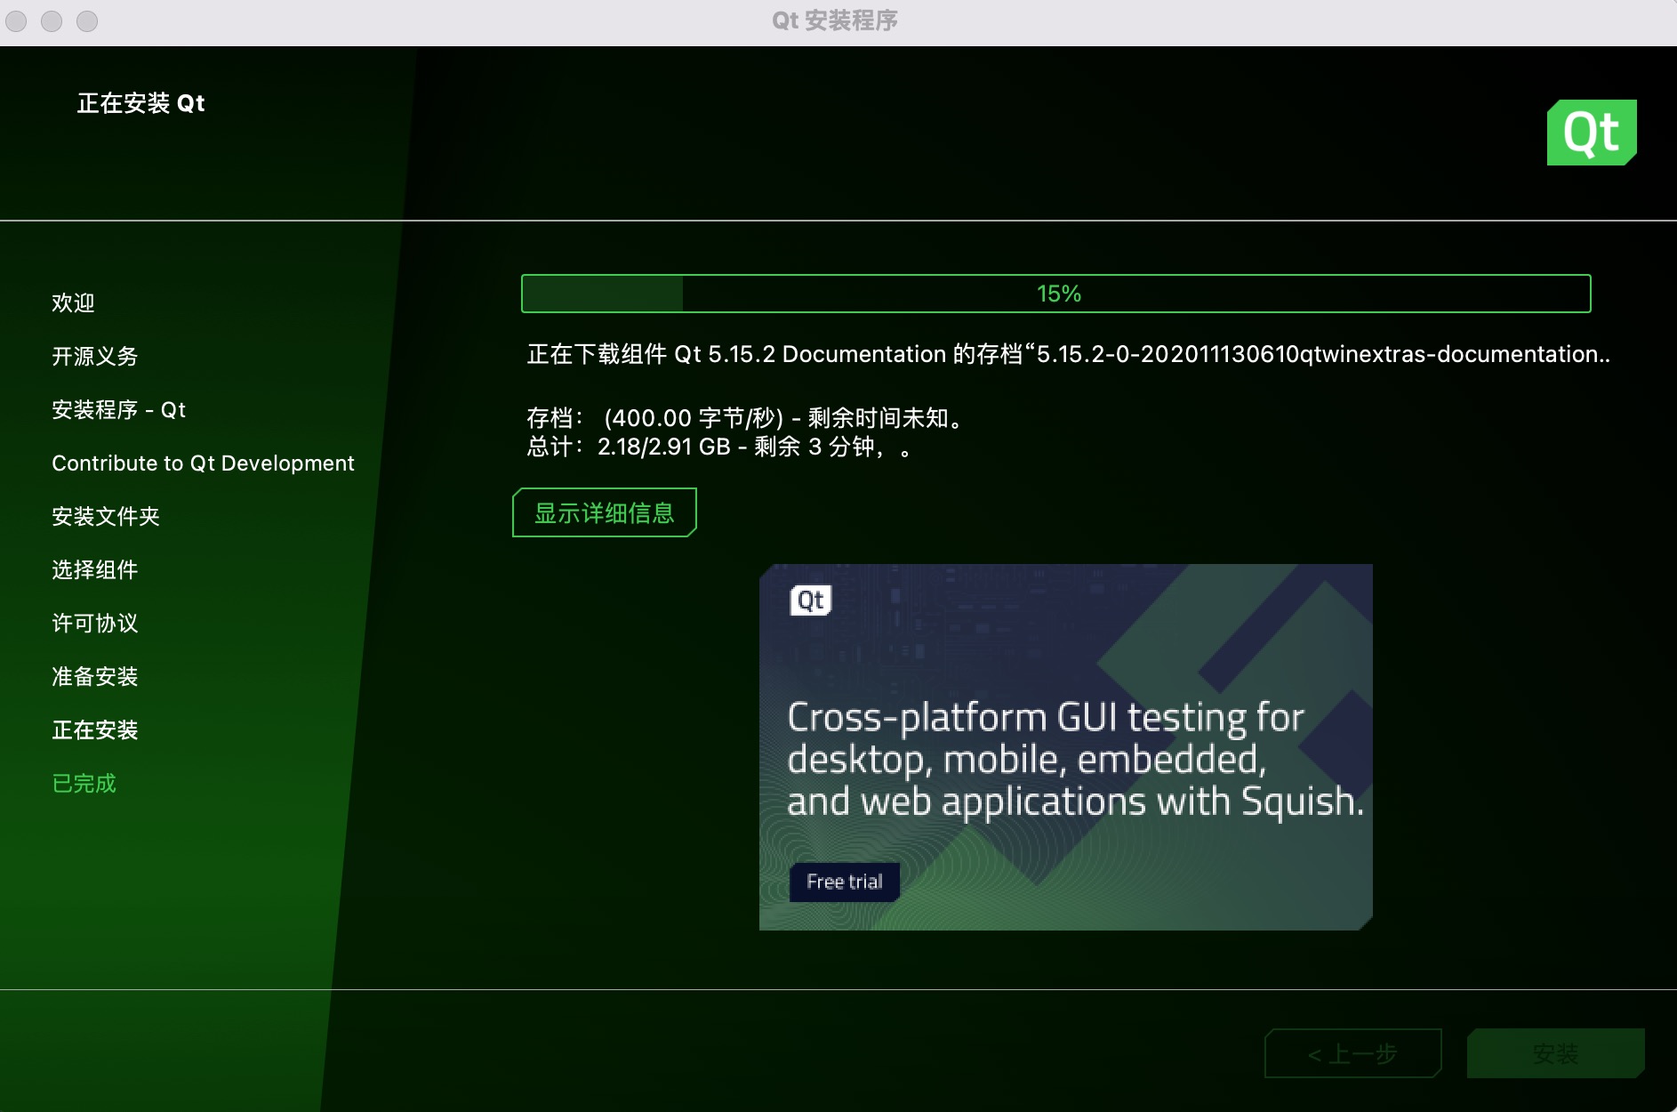Click the 安装 install button

(1556, 1054)
